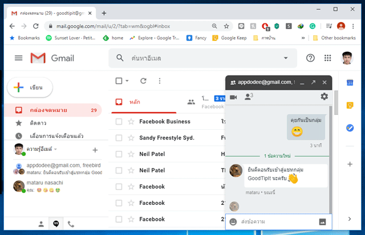The image size is (365, 235).
Task: Close the appdodee chat window
Action: pyautogui.click(x=325, y=83)
